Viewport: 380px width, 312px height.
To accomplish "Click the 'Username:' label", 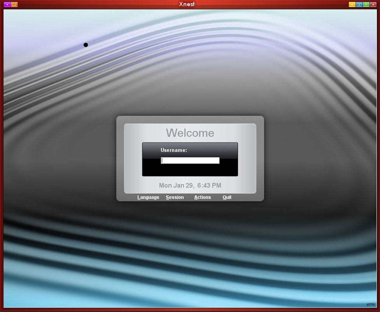I will [x=174, y=150].
